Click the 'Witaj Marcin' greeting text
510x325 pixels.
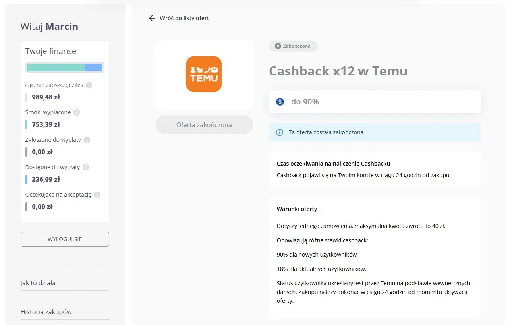point(49,26)
